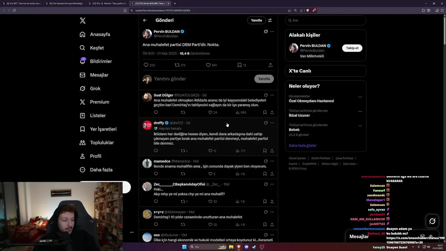Share dreffy's reply
446x251 pixels.
point(272,151)
